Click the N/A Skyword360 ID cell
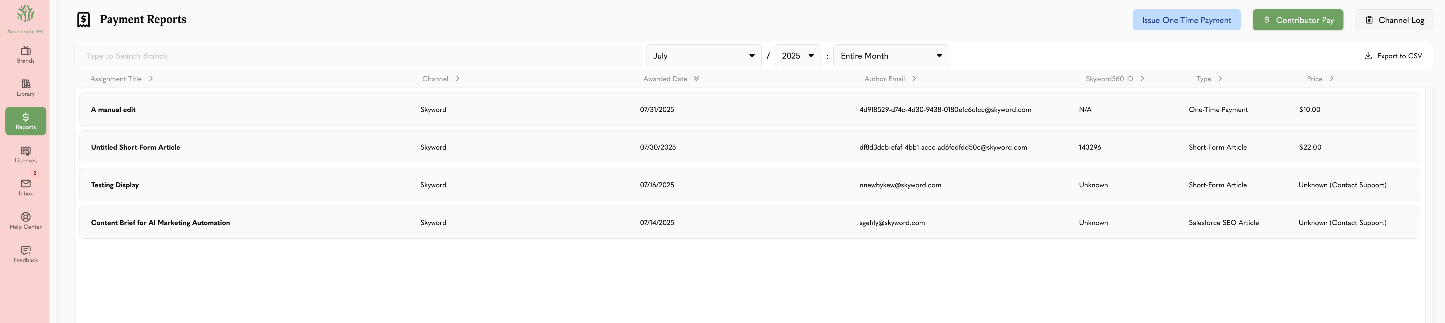This screenshot has height=323, width=1445. tap(1085, 109)
